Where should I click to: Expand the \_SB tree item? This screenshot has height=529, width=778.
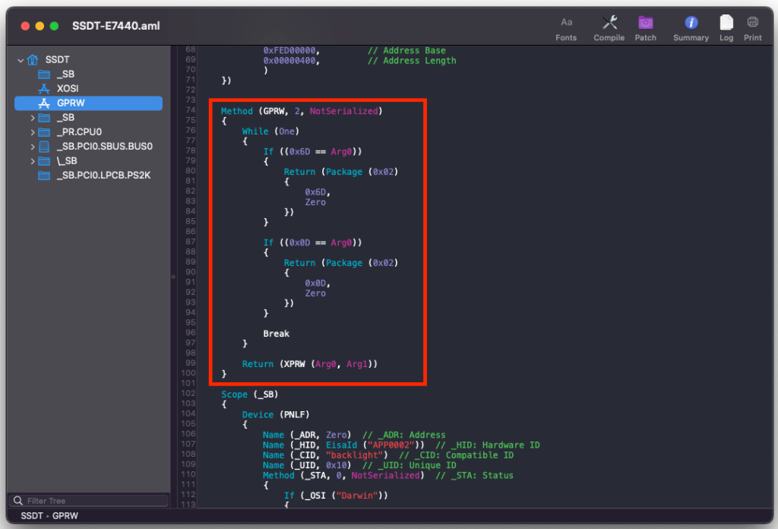point(33,161)
